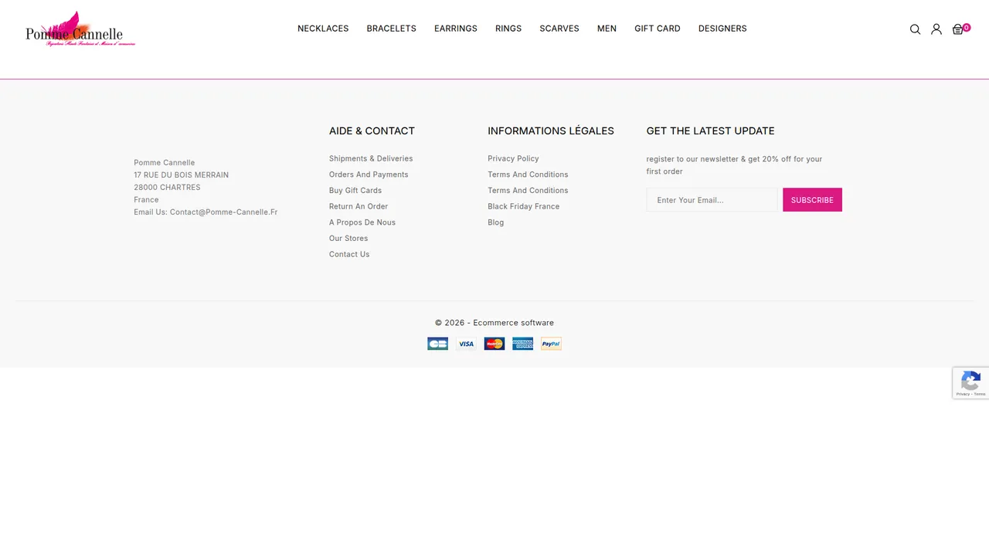
Task: Click the reCAPTCHA badge
Action: (x=970, y=383)
